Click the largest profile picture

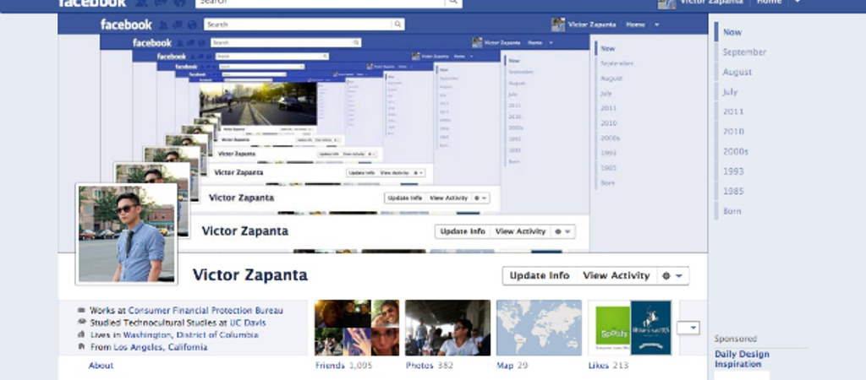click(x=127, y=234)
